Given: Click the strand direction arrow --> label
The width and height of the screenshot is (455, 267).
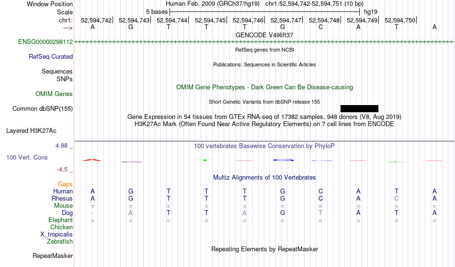Looking at the screenshot, I should pyautogui.click(x=68, y=28).
